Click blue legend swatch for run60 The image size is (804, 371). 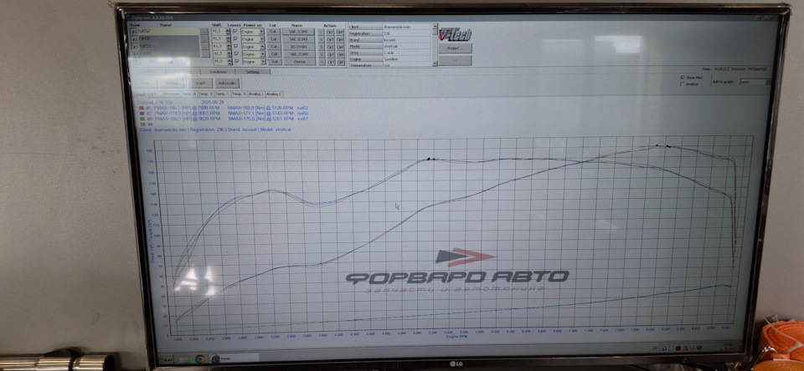point(142,113)
